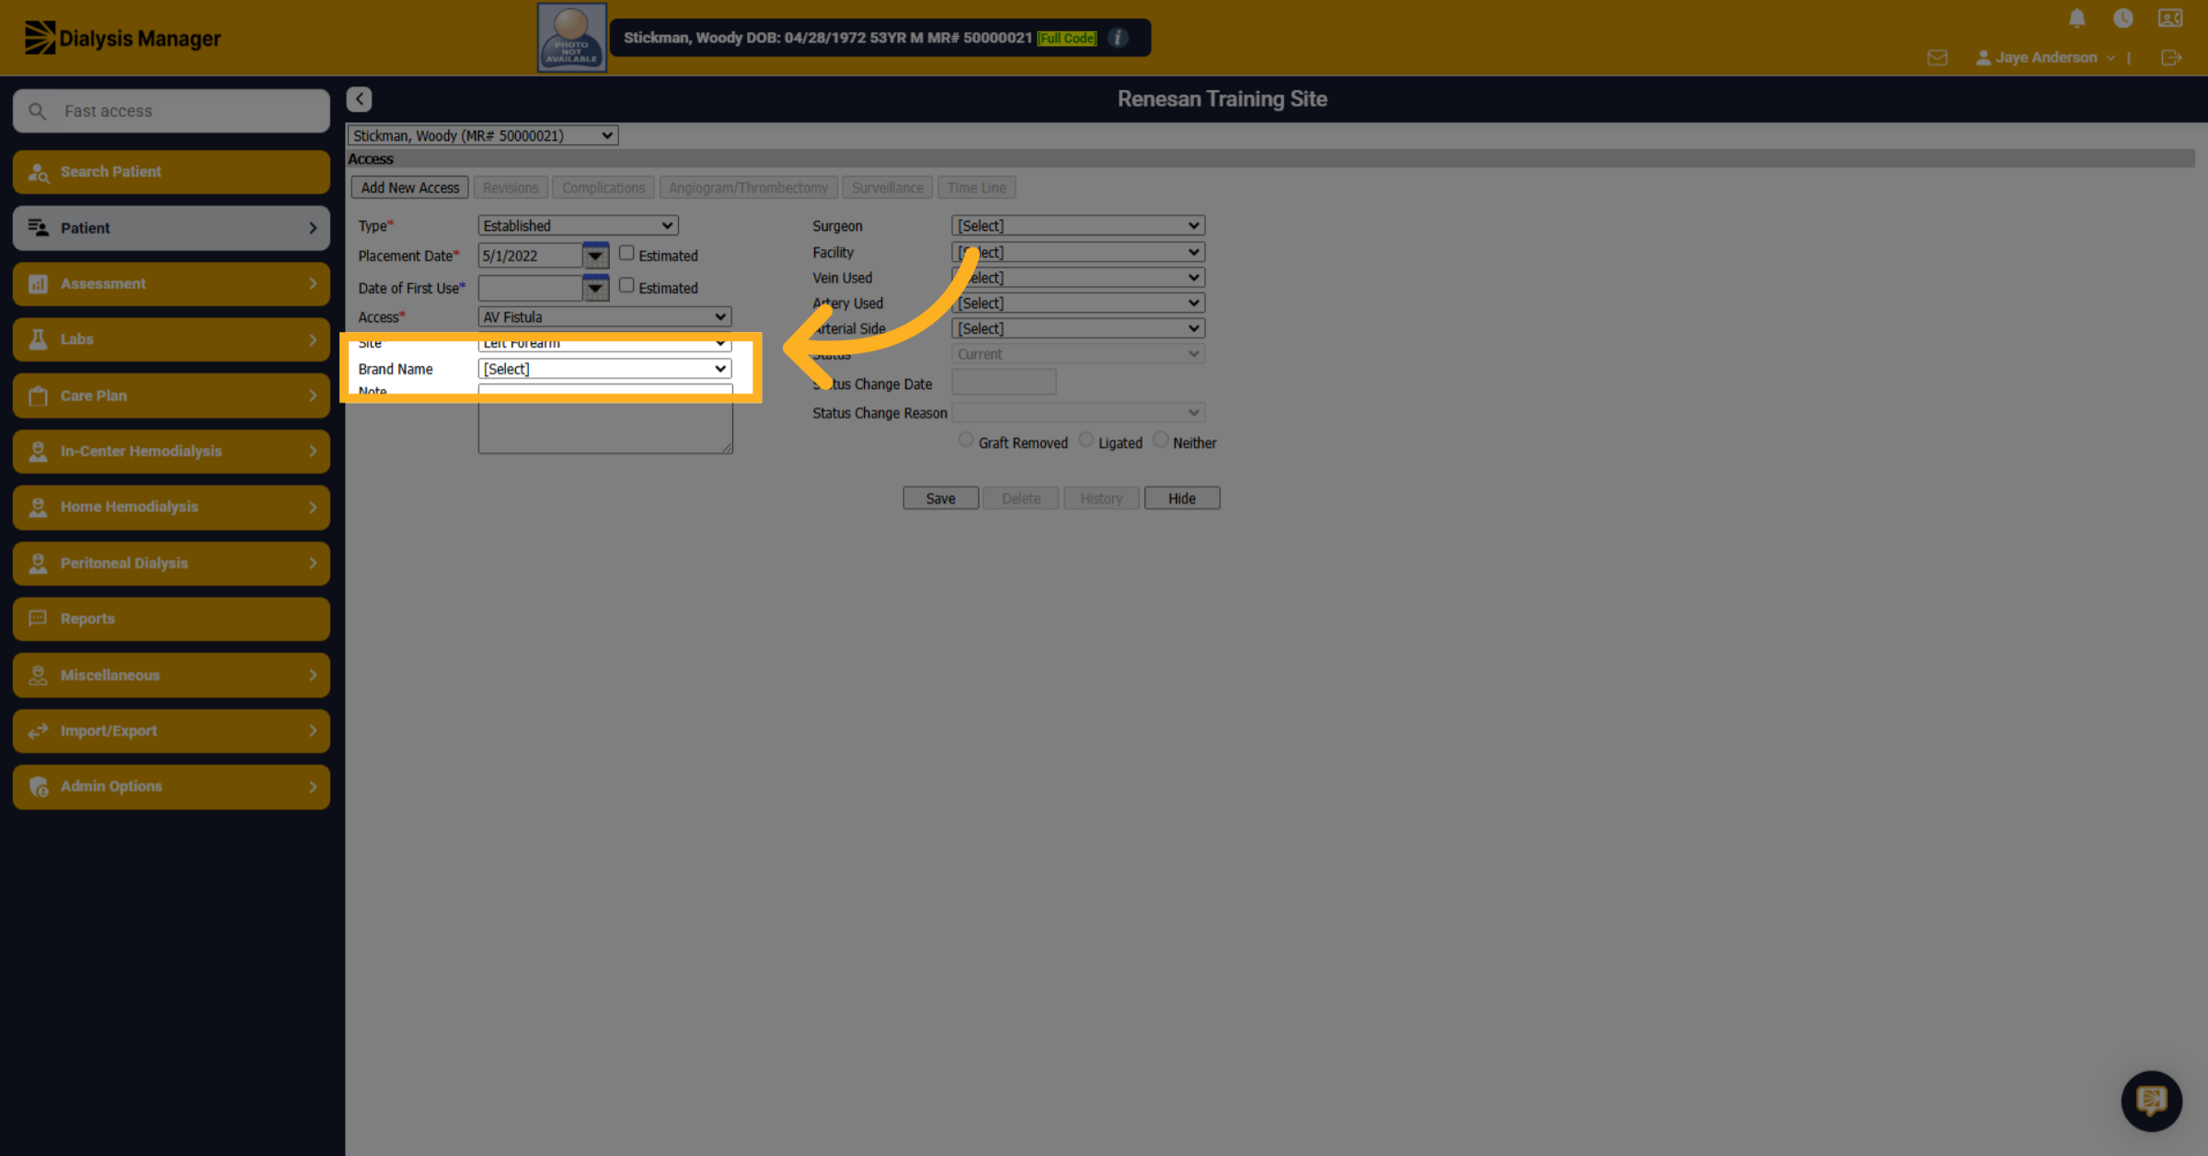Click the Save button
This screenshot has width=2208, height=1156.
pyautogui.click(x=940, y=498)
